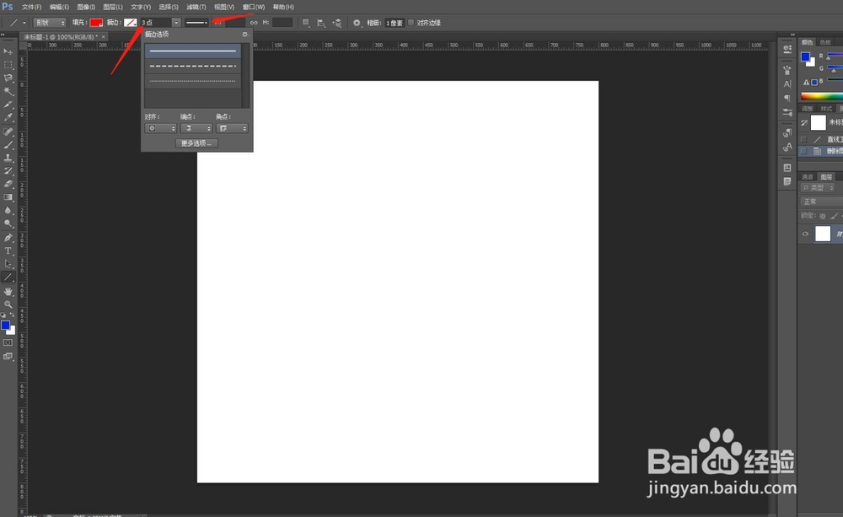Select the Brush tool
843x517 pixels.
(x=8, y=145)
